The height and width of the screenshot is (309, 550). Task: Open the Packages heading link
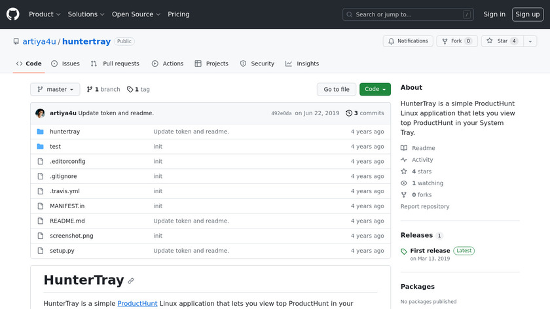pos(418,287)
